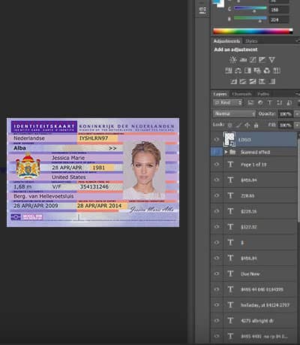Viewport: 300px width, 345px height.
Task: Enable lock image pixels brush icon
Action: click(x=238, y=125)
